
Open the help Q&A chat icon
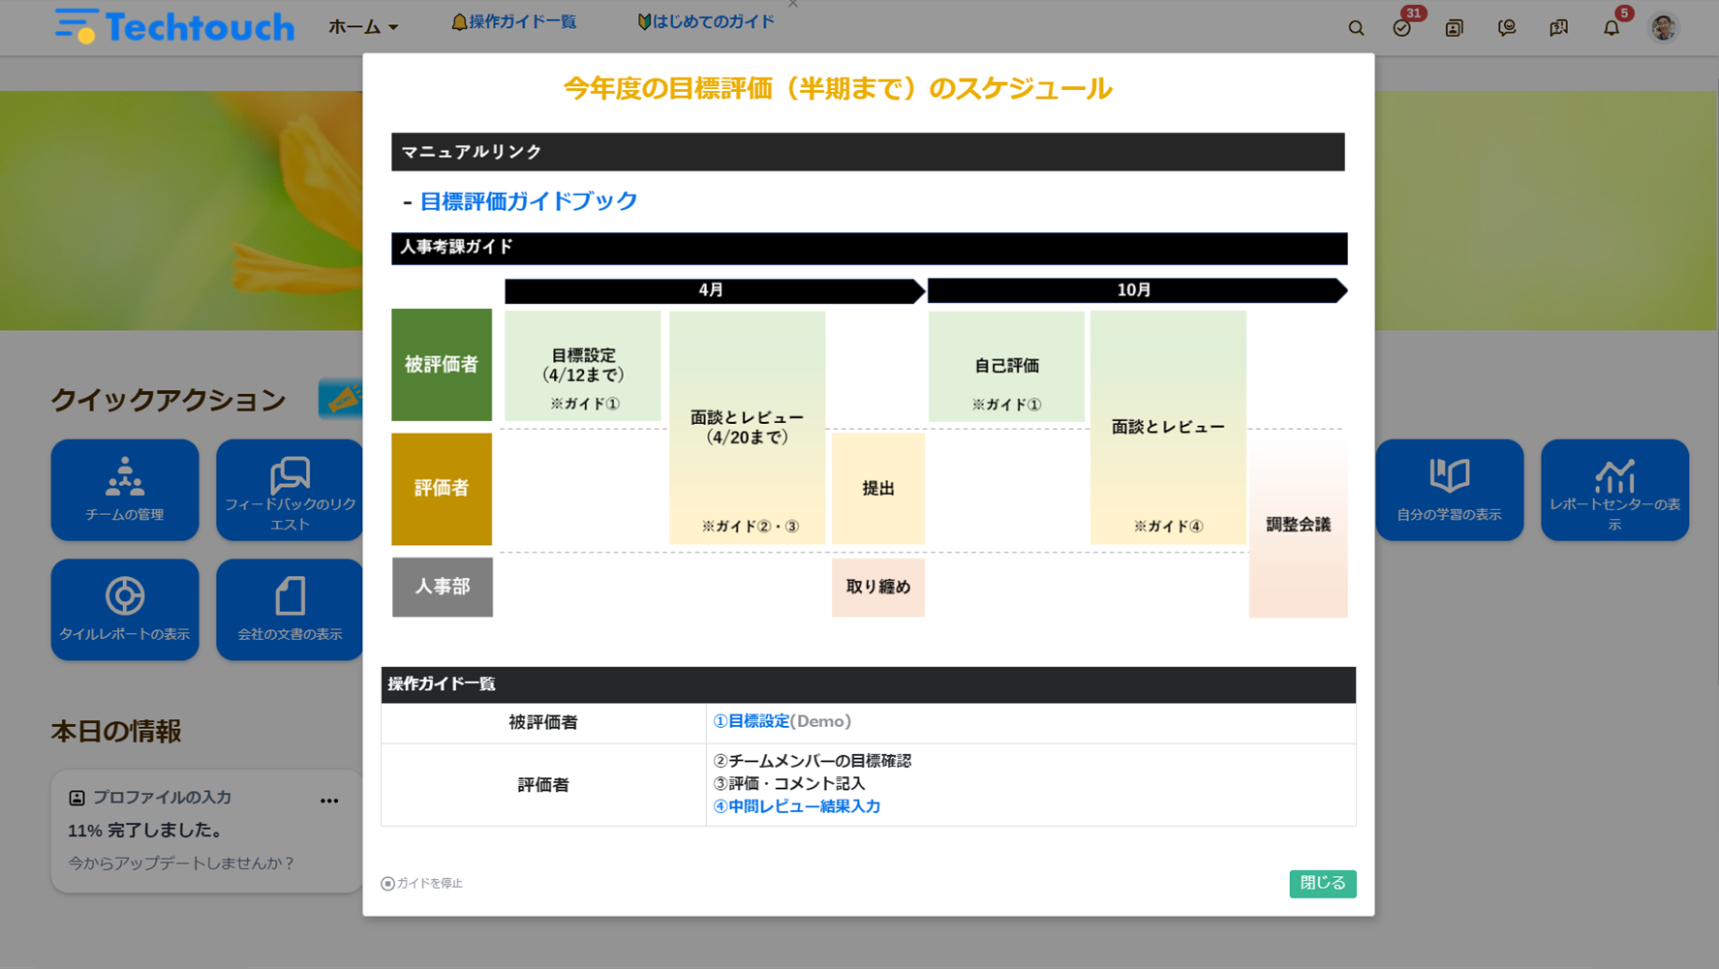pyautogui.click(x=1558, y=28)
